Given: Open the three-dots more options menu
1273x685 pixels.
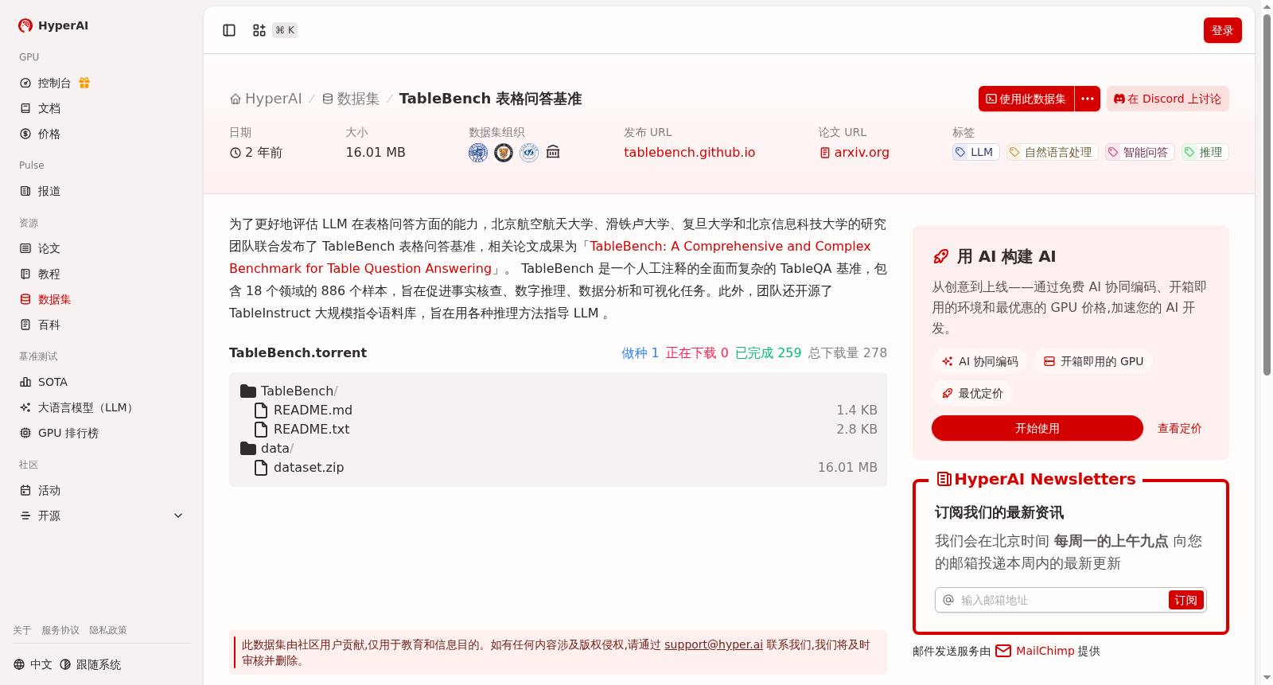Looking at the screenshot, I should coord(1088,99).
